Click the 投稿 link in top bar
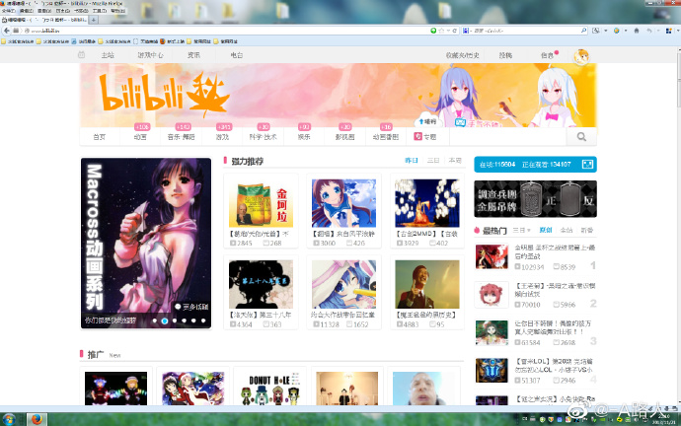 coord(505,55)
